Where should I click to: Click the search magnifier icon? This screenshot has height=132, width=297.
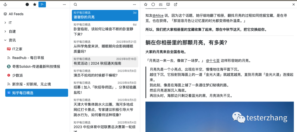[75, 5]
